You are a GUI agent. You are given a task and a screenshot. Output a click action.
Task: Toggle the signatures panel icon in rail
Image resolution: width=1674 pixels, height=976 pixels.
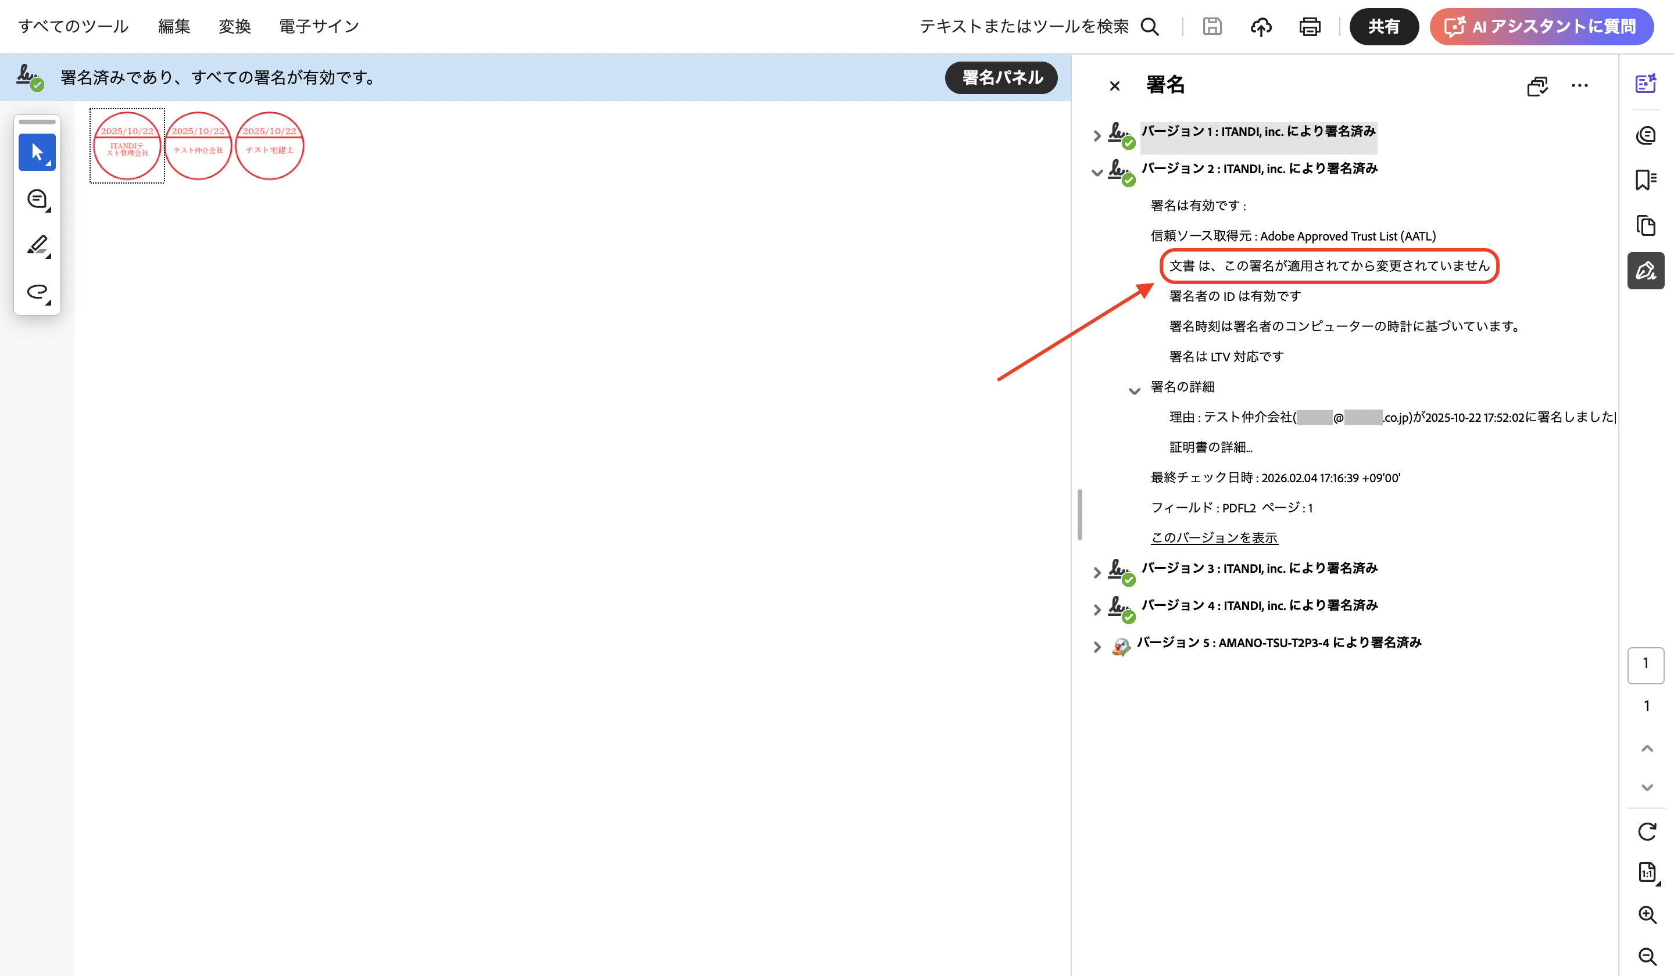[x=1646, y=271]
